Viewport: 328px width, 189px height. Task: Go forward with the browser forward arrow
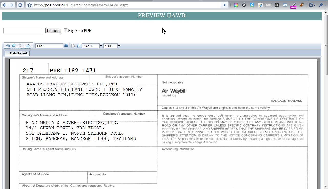[12, 5]
